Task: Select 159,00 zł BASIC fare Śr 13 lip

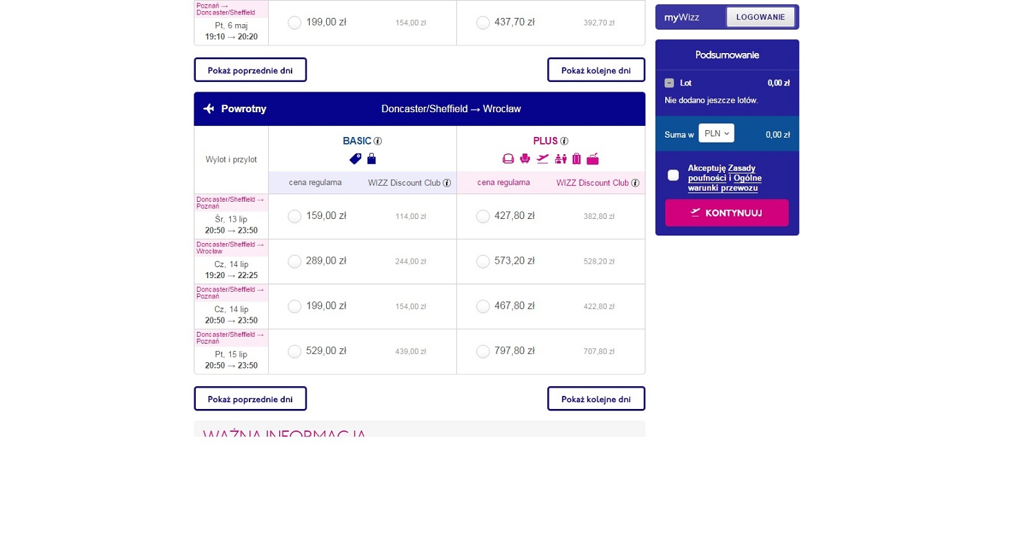Action: click(x=294, y=216)
